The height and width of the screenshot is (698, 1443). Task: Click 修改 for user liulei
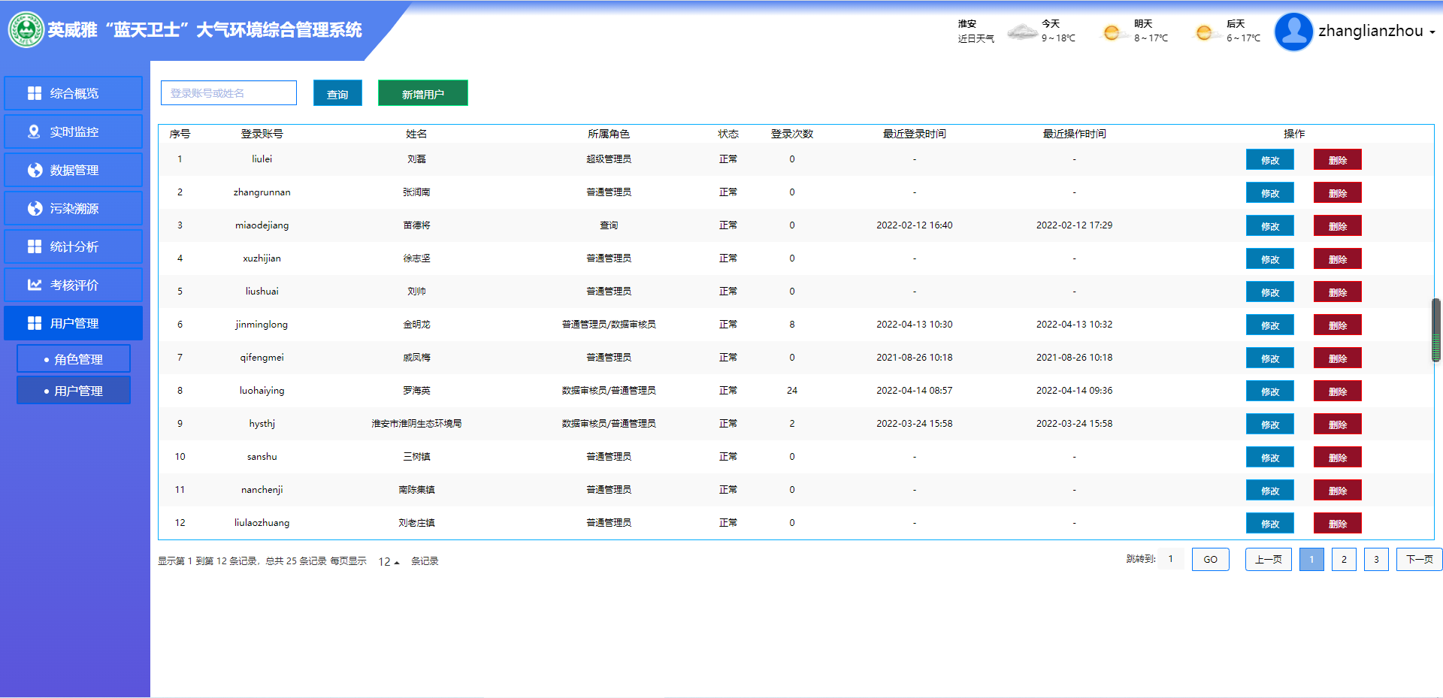(x=1269, y=160)
